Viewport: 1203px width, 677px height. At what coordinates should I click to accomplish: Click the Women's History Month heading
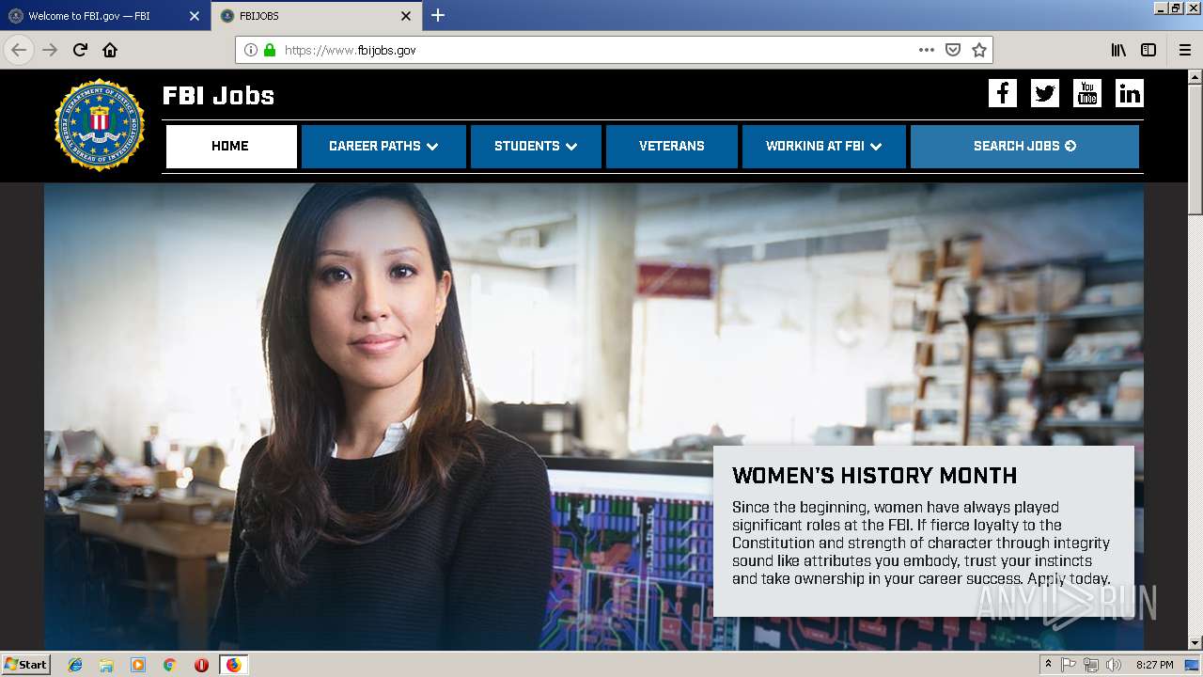[875, 476]
